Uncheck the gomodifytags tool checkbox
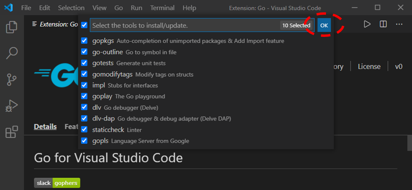The image size is (412, 190). [x=84, y=74]
